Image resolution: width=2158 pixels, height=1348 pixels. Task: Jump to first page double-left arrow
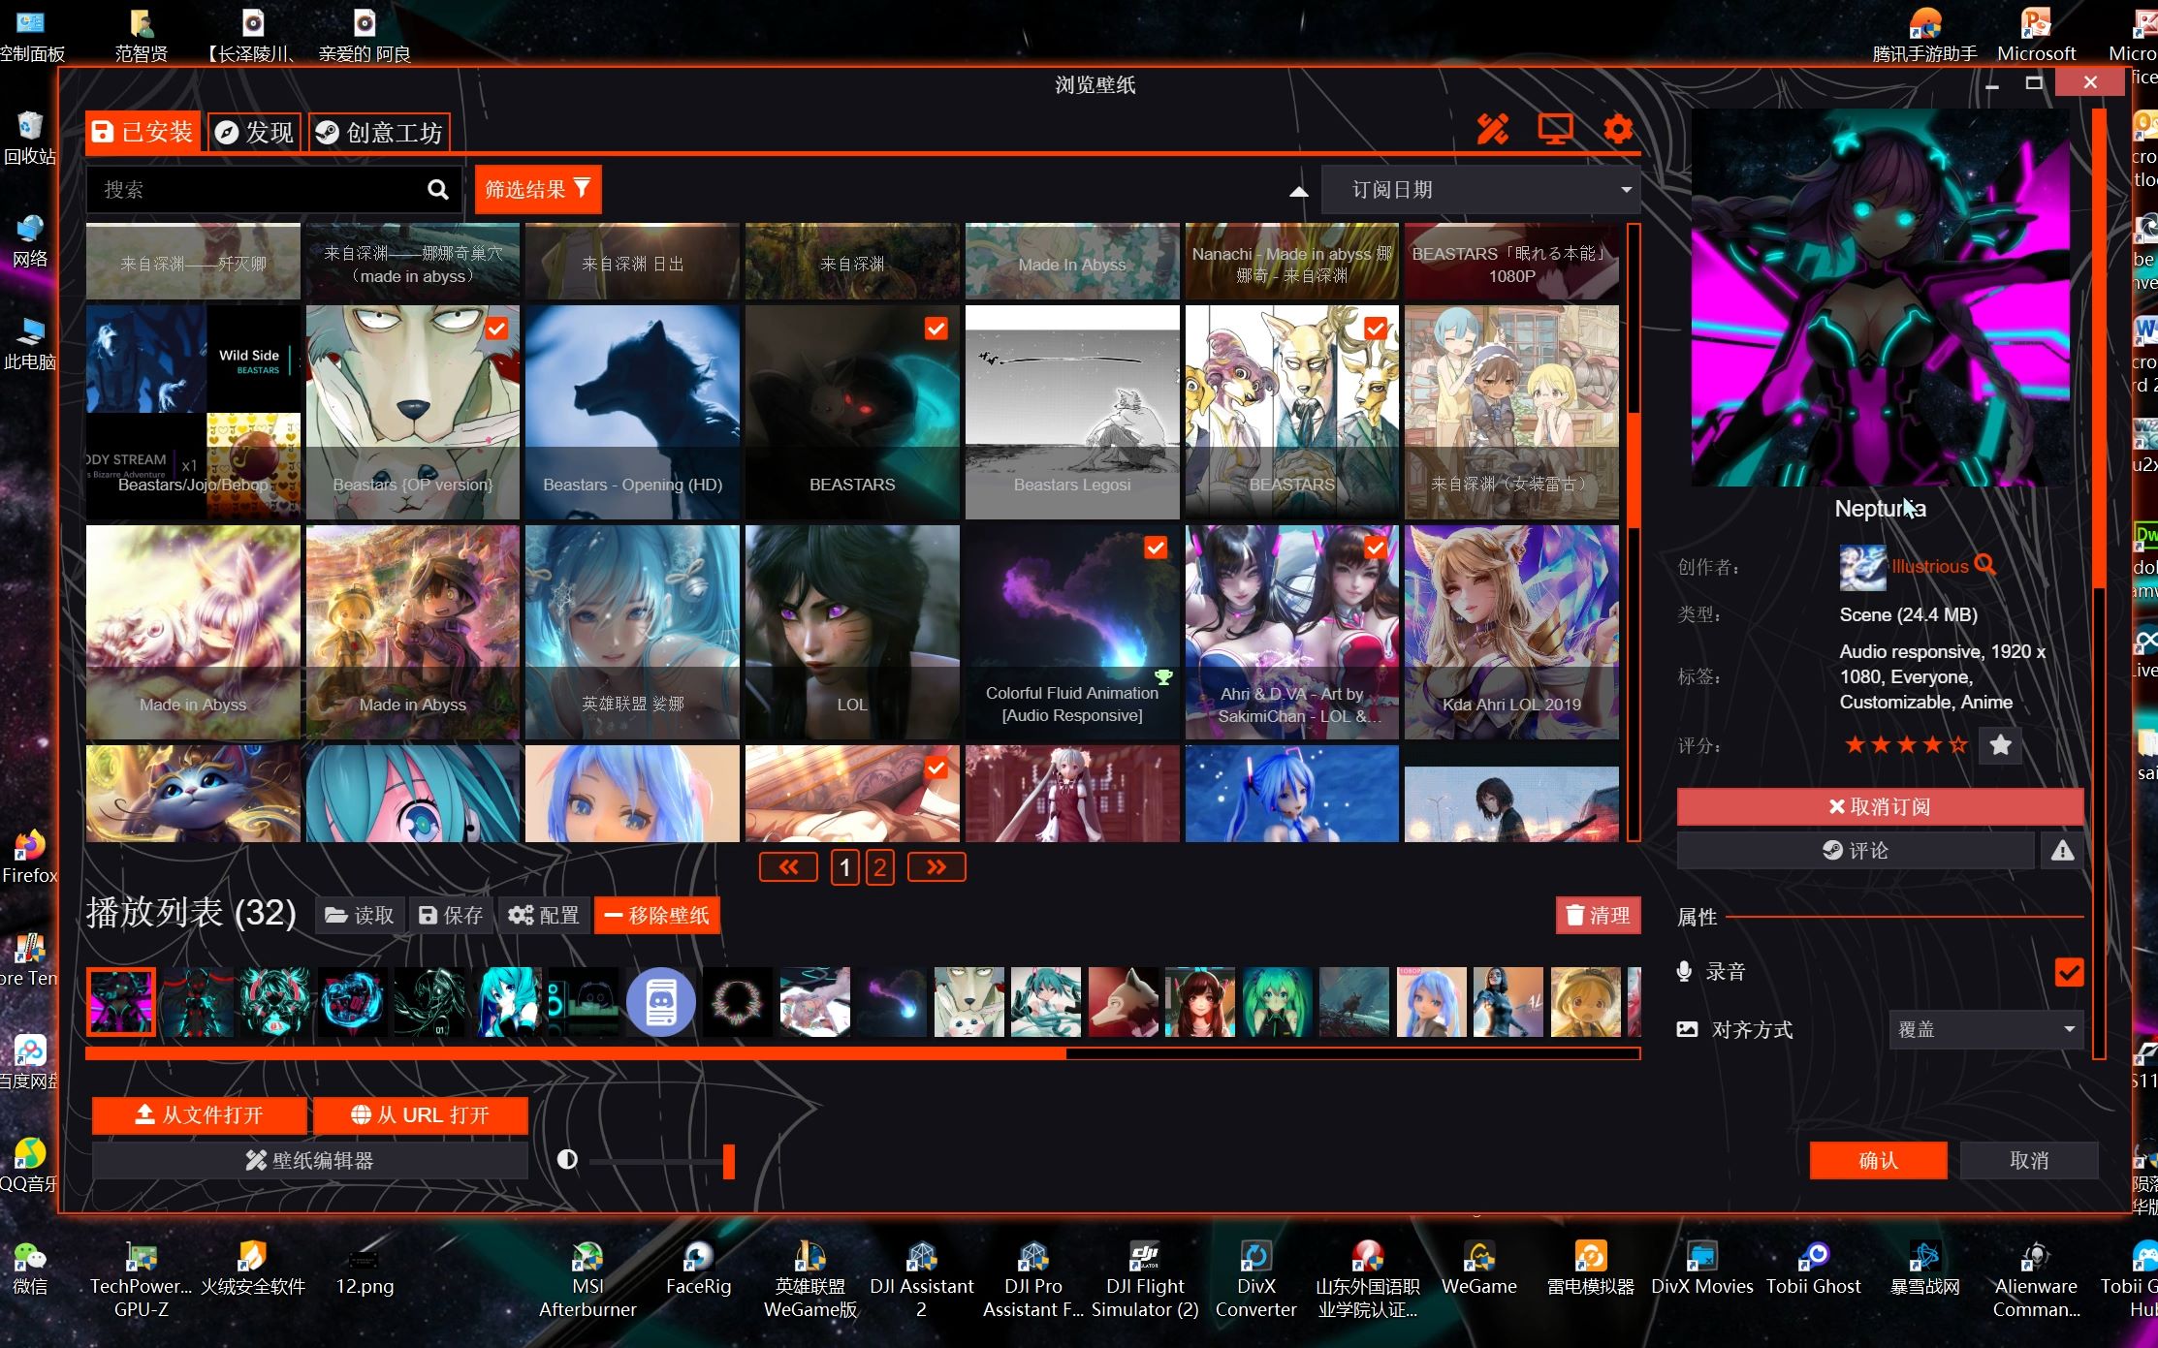pos(788,866)
